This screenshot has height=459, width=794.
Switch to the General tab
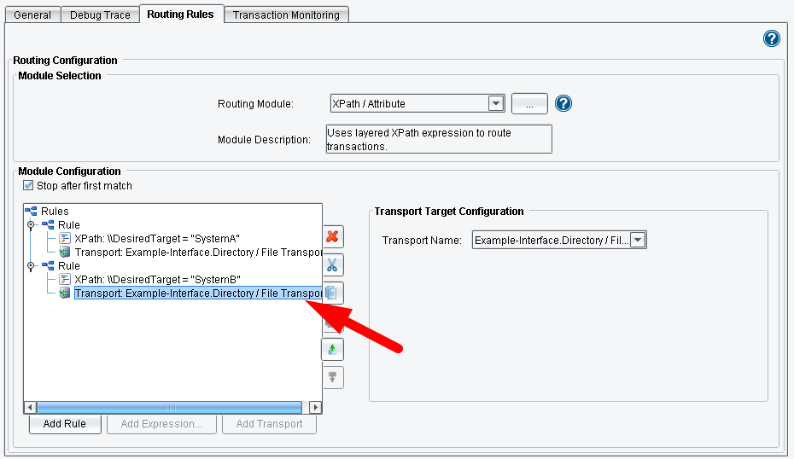tap(32, 15)
